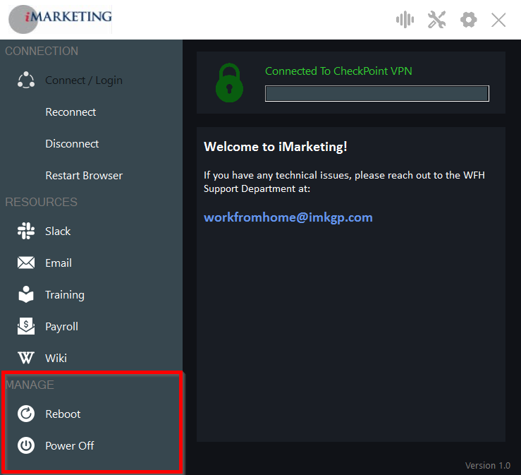Image resolution: width=521 pixels, height=475 pixels.
Task: Open settings with the gear icon
Action: click(x=468, y=20)
